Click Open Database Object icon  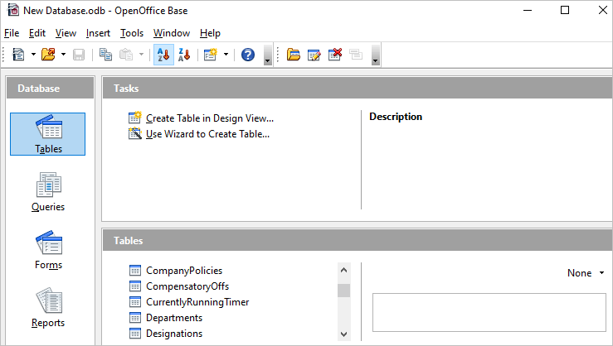click(x=294, y=55)
